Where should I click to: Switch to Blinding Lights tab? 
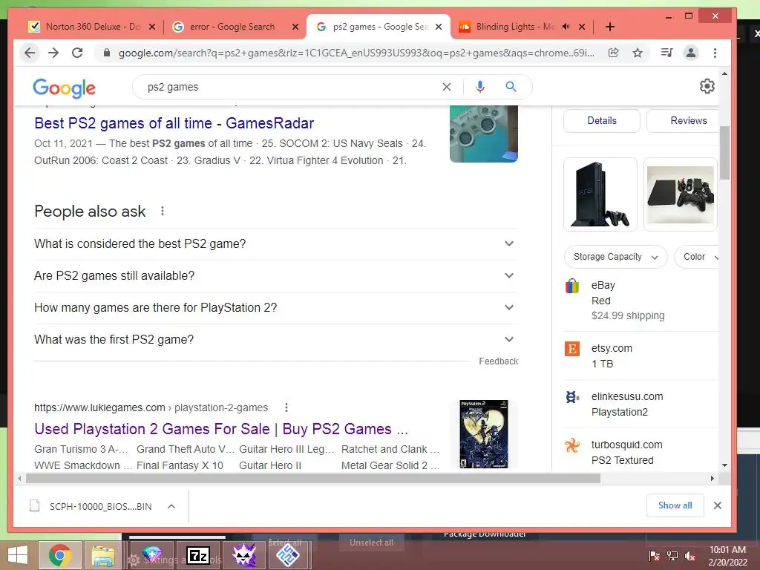click(x=515, y=27)
